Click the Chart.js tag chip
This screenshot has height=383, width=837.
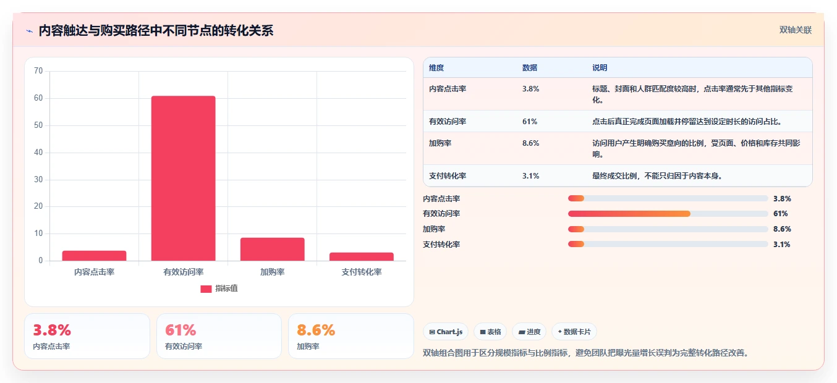tap(446, 332)
